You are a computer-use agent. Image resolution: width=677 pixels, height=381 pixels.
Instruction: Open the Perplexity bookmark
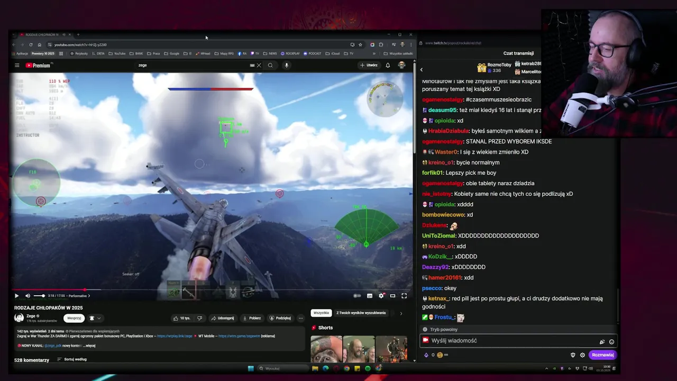(79, 53)
